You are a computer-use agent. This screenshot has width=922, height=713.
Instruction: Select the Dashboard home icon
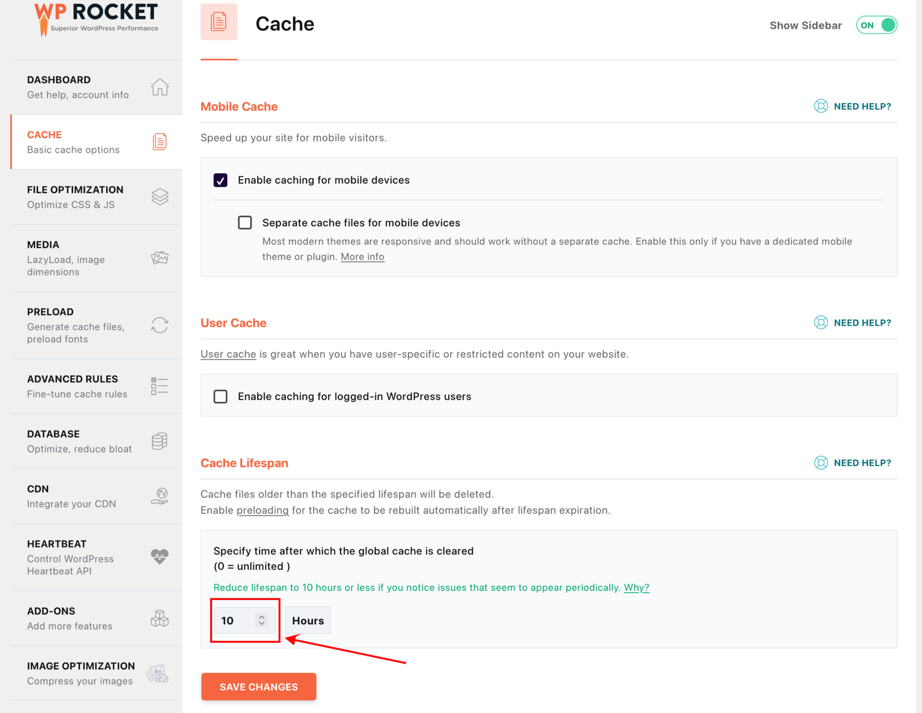click(x=160, y=88)
